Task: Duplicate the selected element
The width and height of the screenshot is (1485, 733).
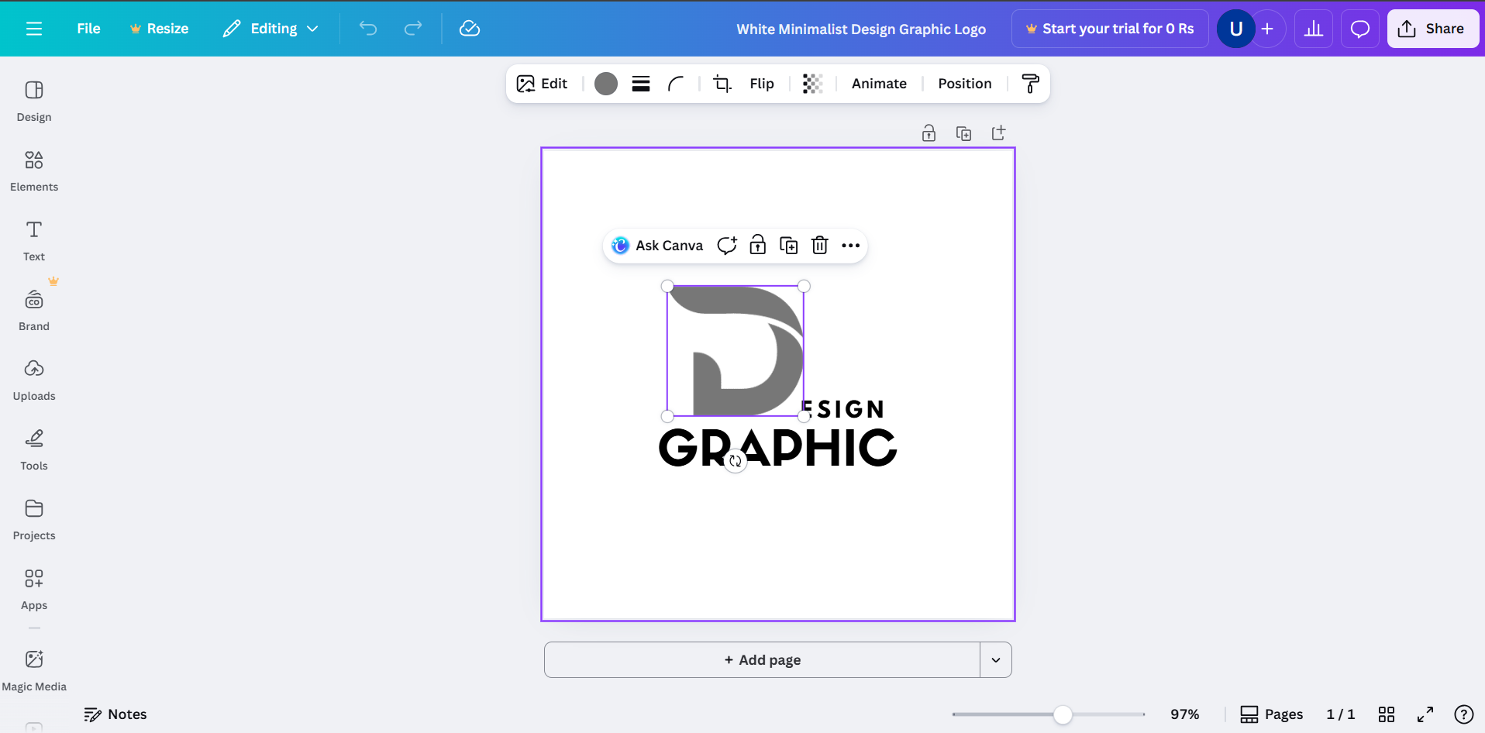Action: [x=789, y=245]
